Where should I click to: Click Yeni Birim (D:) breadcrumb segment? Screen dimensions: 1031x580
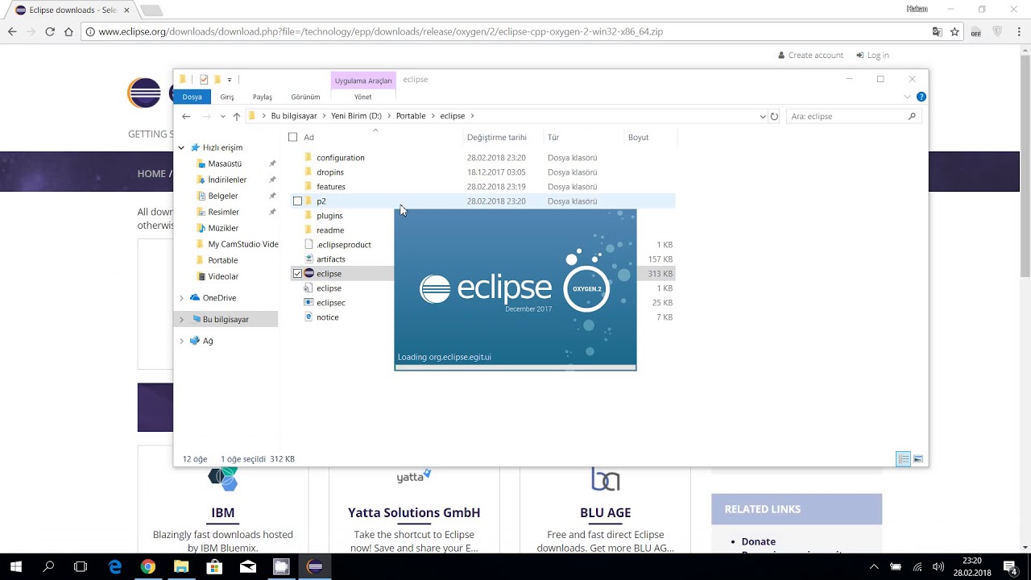tap(356, 116)
